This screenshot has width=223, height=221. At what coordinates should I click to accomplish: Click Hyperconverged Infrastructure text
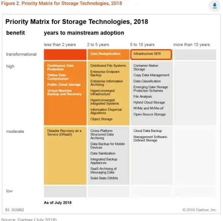click(102, 92)
